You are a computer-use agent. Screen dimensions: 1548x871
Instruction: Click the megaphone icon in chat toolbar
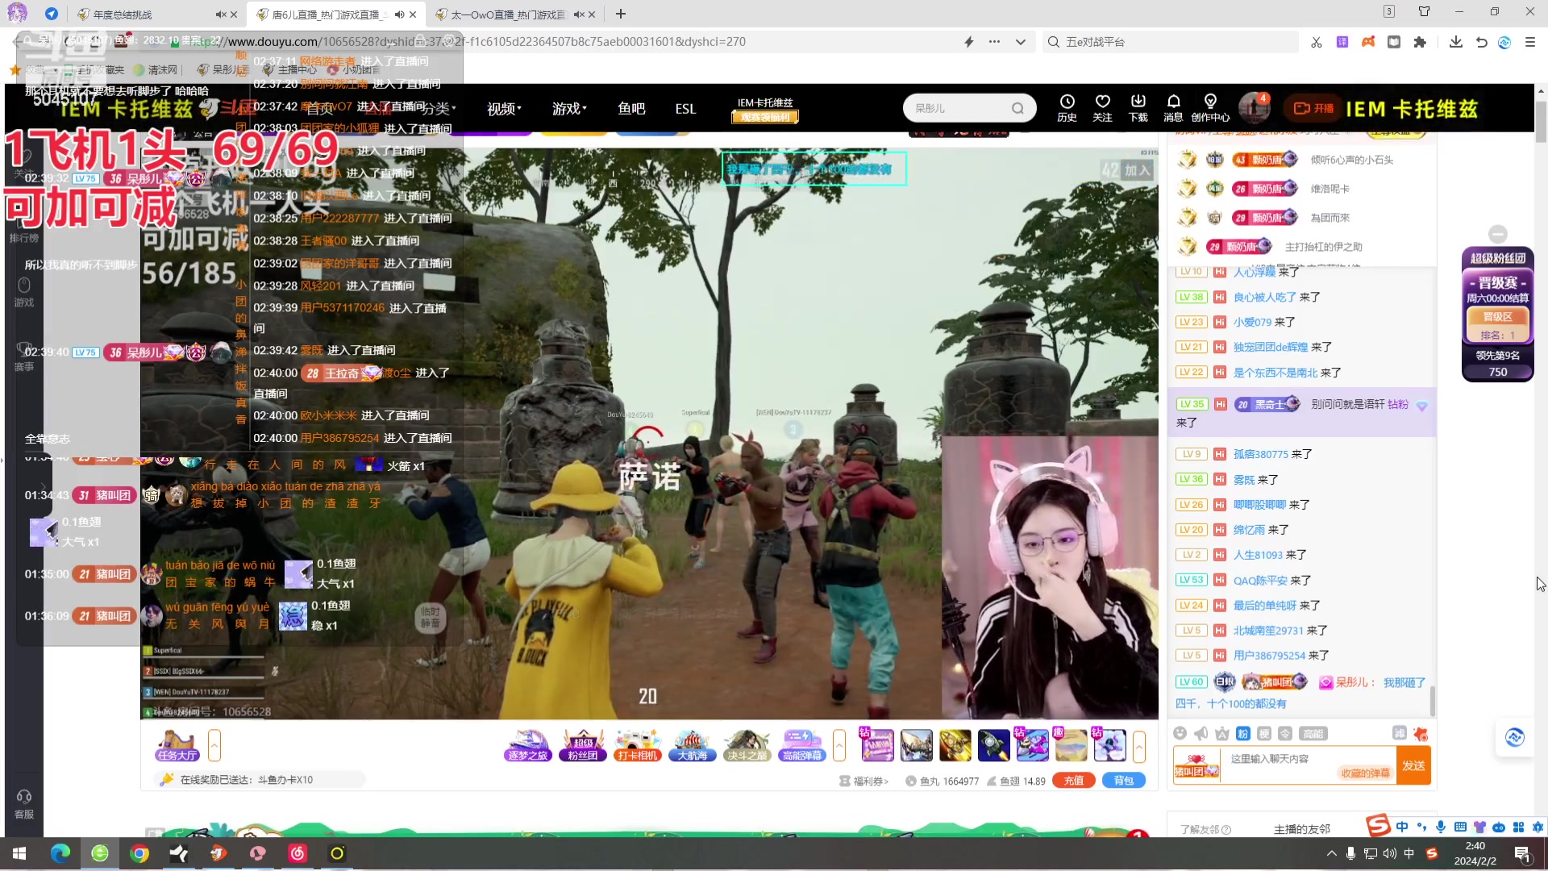(1201, 733)
